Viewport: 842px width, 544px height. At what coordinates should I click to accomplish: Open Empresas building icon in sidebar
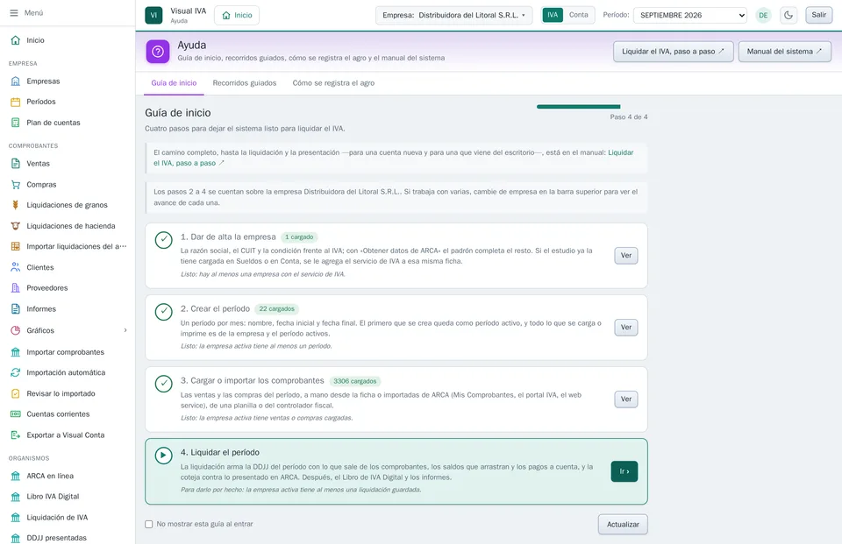click(x=16, y=81)
